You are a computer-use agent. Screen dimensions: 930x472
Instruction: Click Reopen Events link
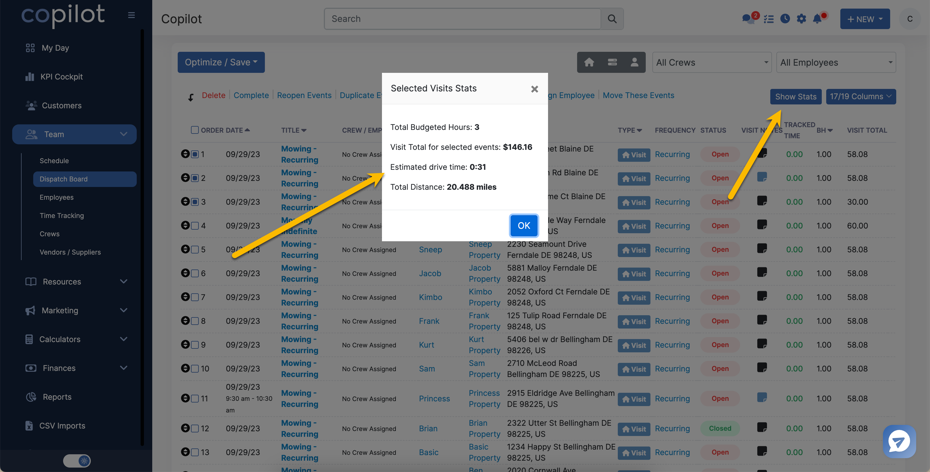[304, 95]
